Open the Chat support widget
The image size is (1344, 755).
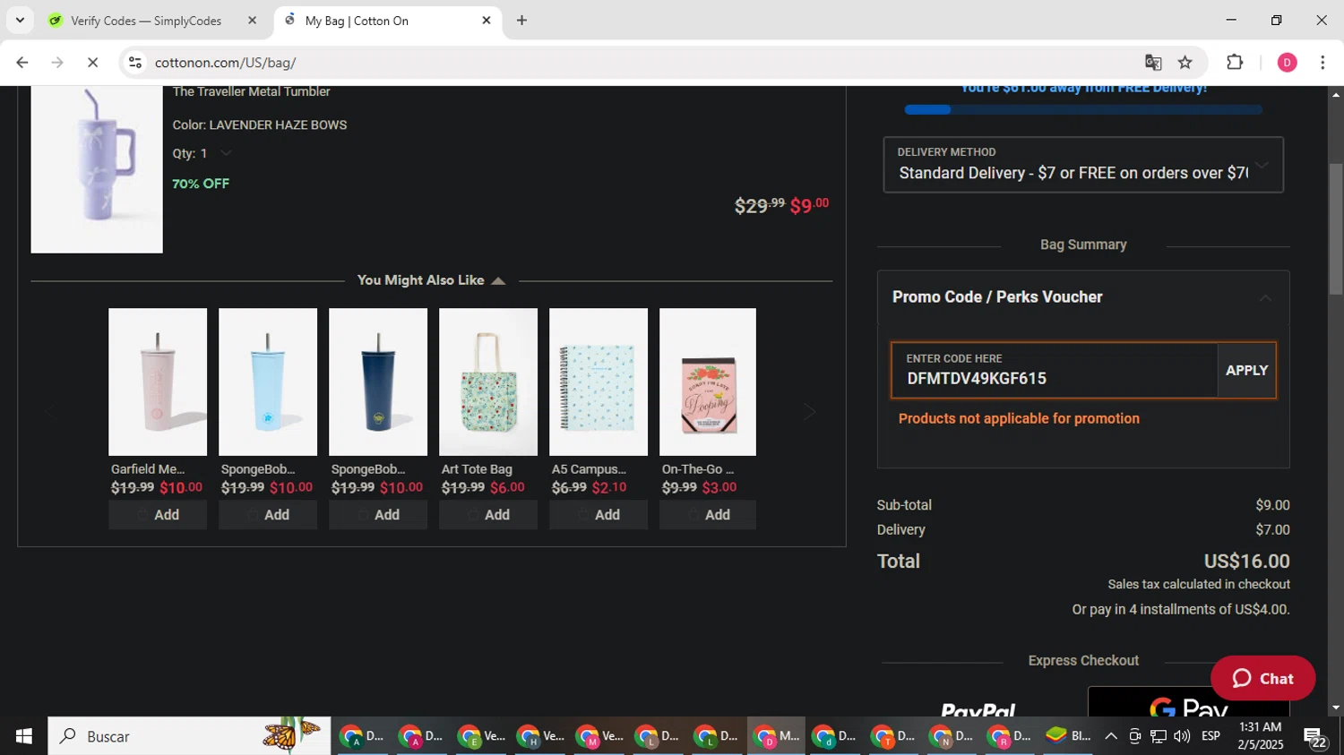coord(1262,679)
